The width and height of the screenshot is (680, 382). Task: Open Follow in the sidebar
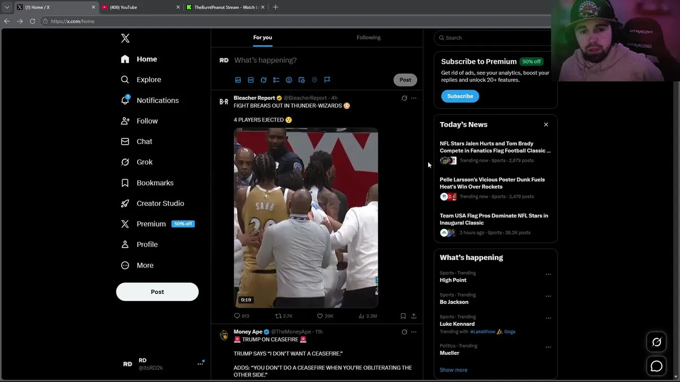140,121
